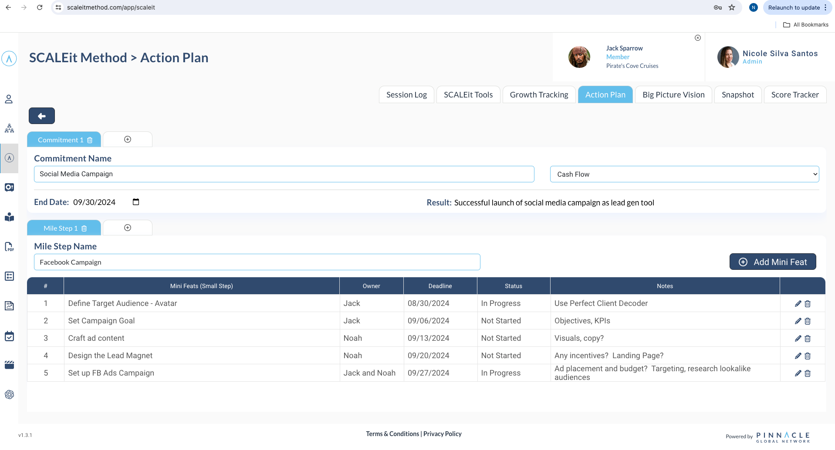The image size is (835, 450).
Task: Add a new mile step tab
Action: 128,228
